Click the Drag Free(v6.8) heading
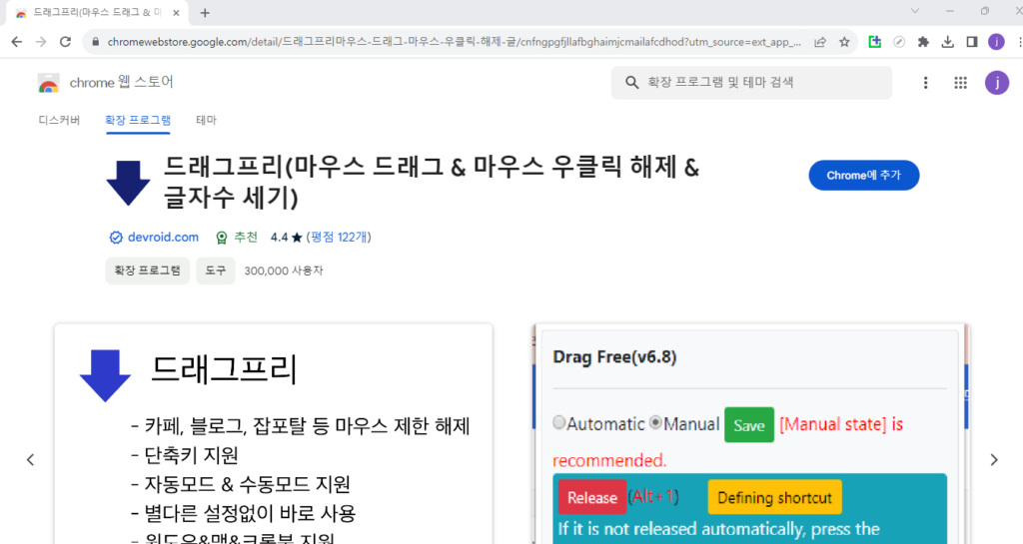The height and width of the screenshot is (544, 1023). tap(614, 357)
